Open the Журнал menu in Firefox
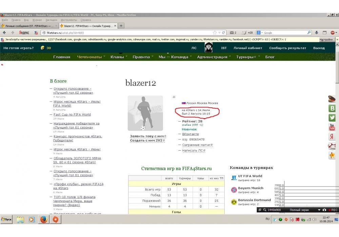339x237 pixels. pyautogui.click(x=37, y=20)
